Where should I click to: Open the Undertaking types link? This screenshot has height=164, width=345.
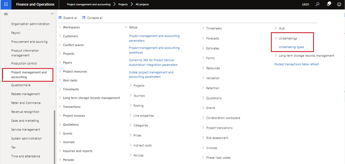pyautogui.click(x=291, y=47)
